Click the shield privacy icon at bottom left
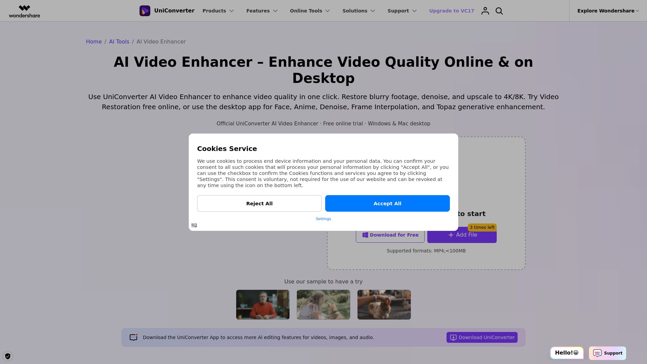This screenshot has height=364, width=647. coord(8,356)
